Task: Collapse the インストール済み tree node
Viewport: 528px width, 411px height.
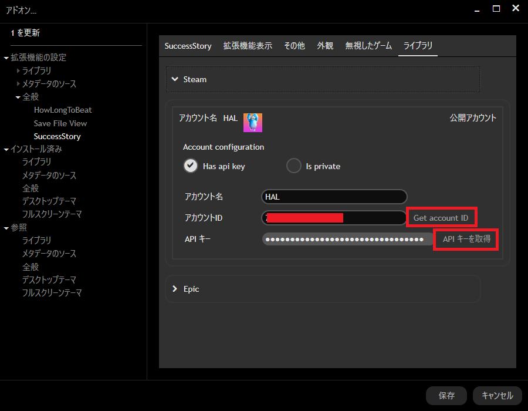Action: pos(6,150)
